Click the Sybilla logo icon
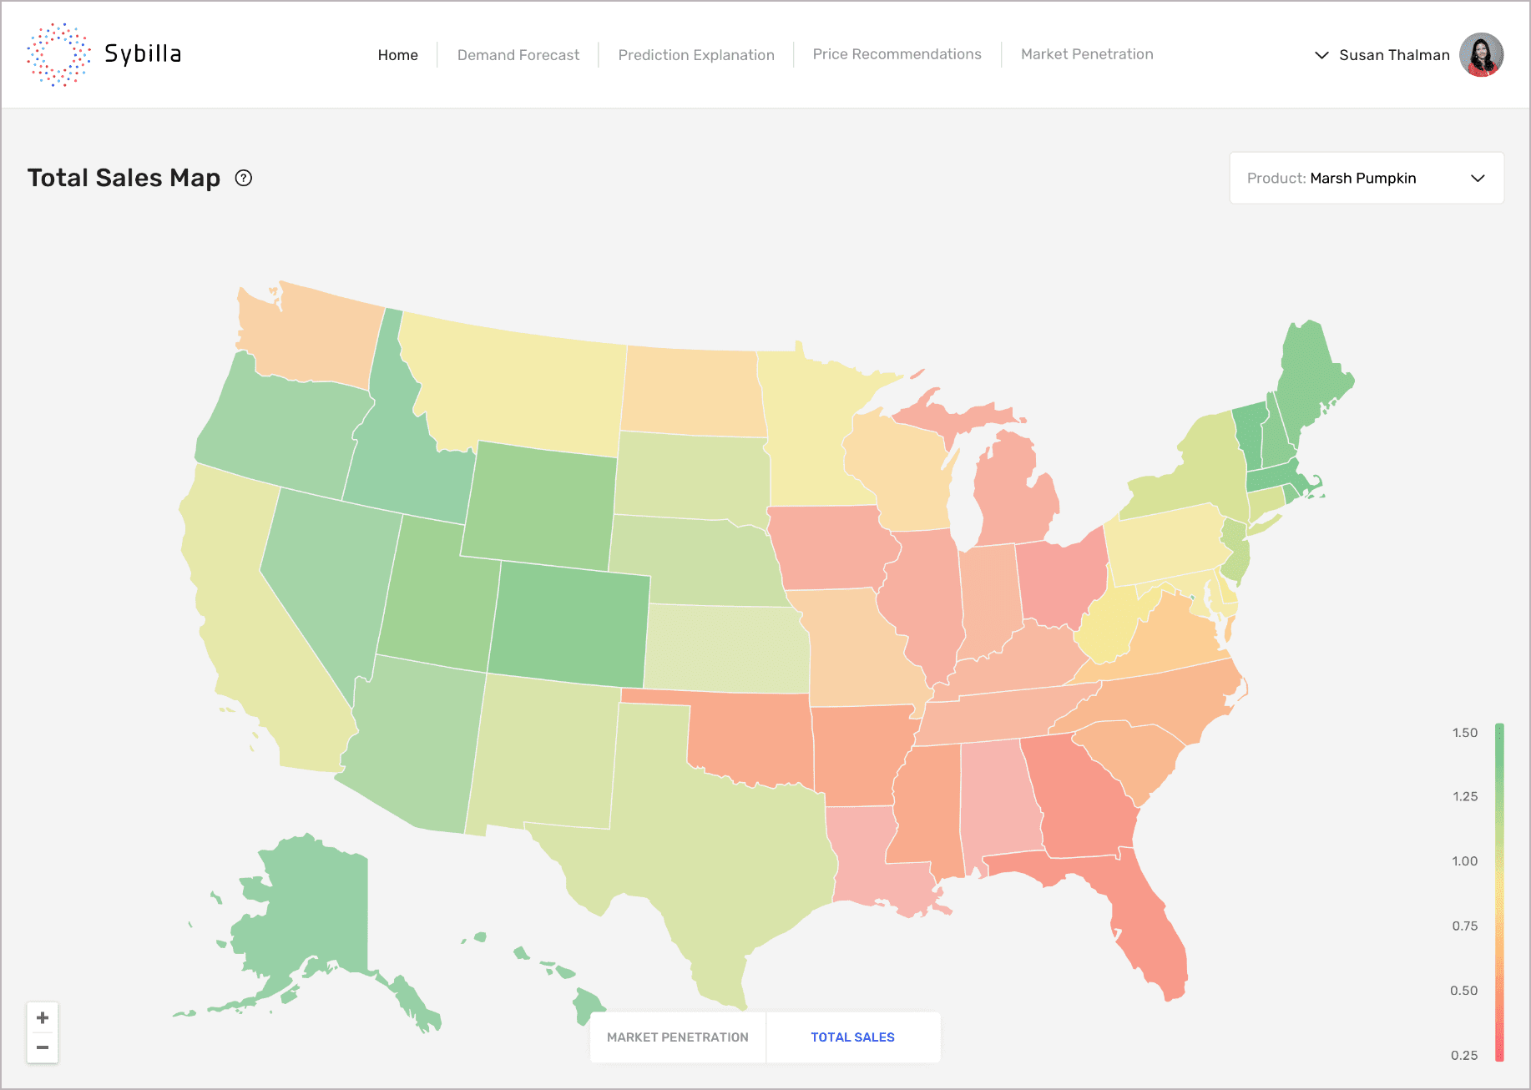This screenshot has width=1531, height=1090. coord(58,54)
